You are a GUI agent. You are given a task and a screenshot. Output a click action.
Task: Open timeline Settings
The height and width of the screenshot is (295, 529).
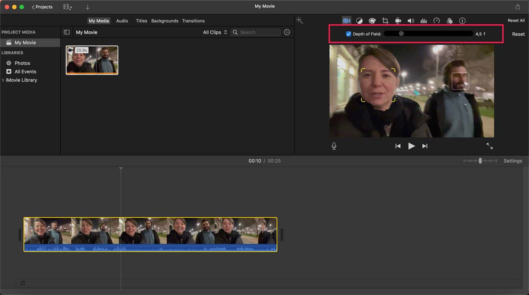(x=513, y=161)
